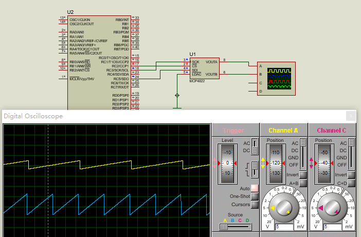
Task: Turn on the Cursors button
Action: pos(254,205)
